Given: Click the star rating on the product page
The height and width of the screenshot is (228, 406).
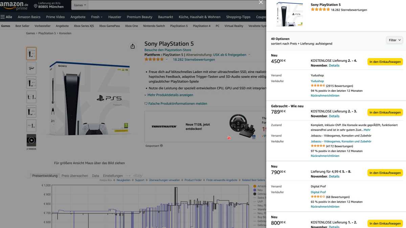Looking at the screenshot, I should (x=154, y=59).
